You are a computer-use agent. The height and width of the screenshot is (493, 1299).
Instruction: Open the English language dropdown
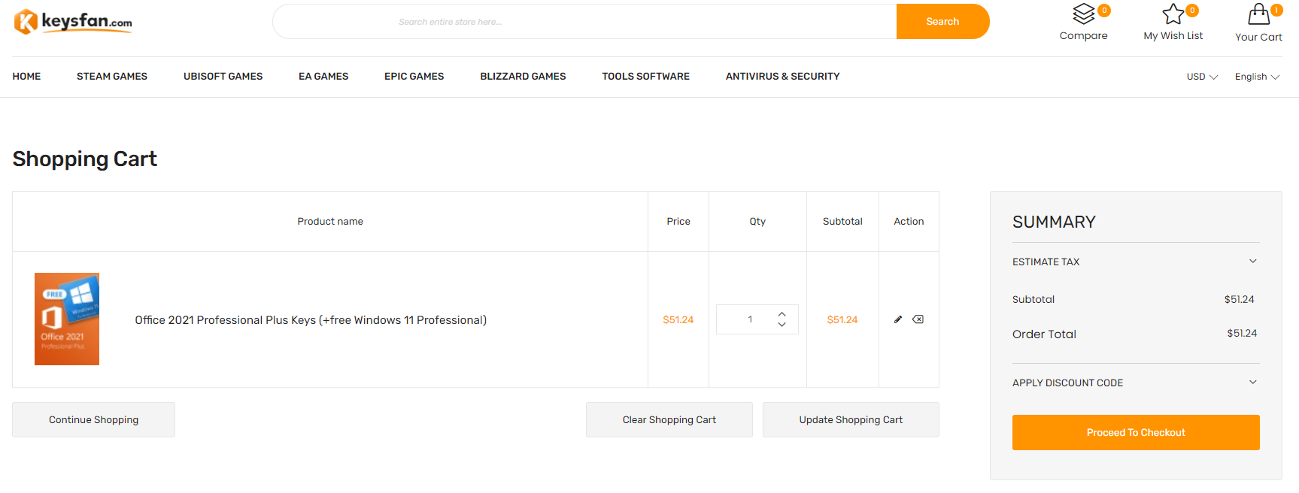[1257, 77]
